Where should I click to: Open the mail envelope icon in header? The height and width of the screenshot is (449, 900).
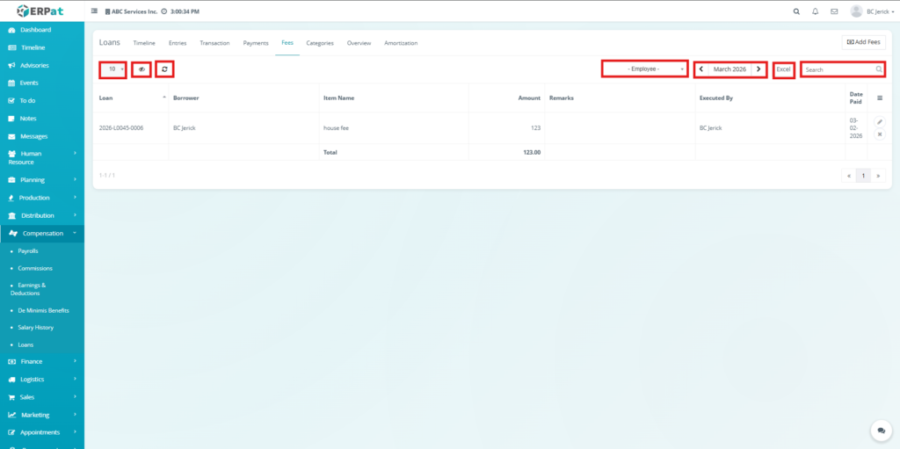coord(833,11)
